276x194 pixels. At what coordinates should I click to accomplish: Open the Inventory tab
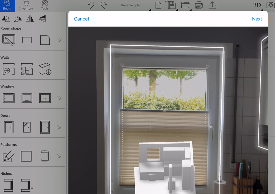point(26,6)
